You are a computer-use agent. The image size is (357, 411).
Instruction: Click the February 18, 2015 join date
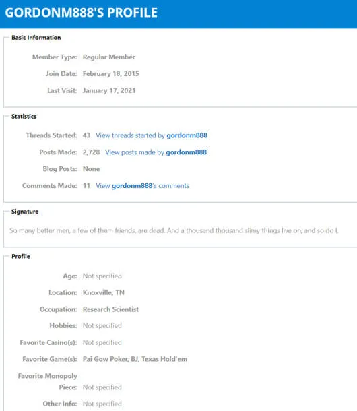pos(111,74)
